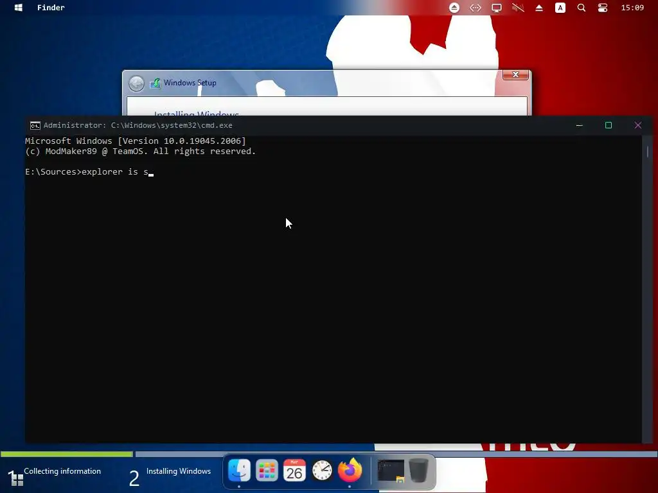Click the ModMaker89 @ TeamOS copyright line
Screen dimensions: 658x493
[x=140, y=151]
